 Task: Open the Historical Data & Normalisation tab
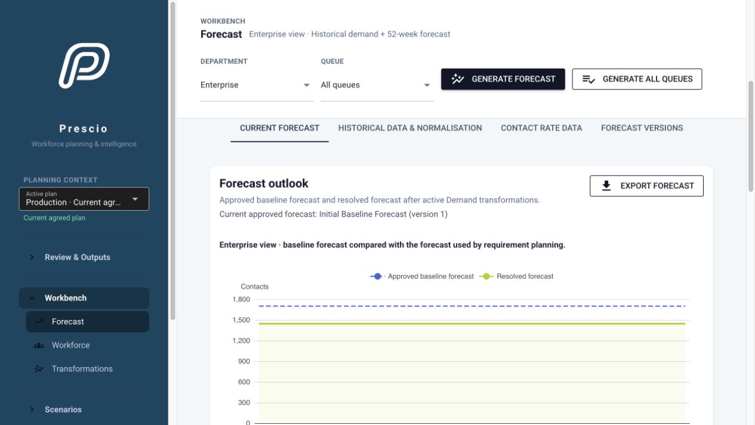(x=410, y=128)
